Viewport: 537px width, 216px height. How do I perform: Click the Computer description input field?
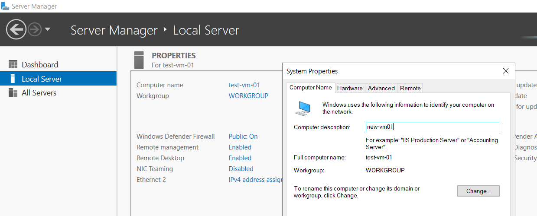pos(433,127)
